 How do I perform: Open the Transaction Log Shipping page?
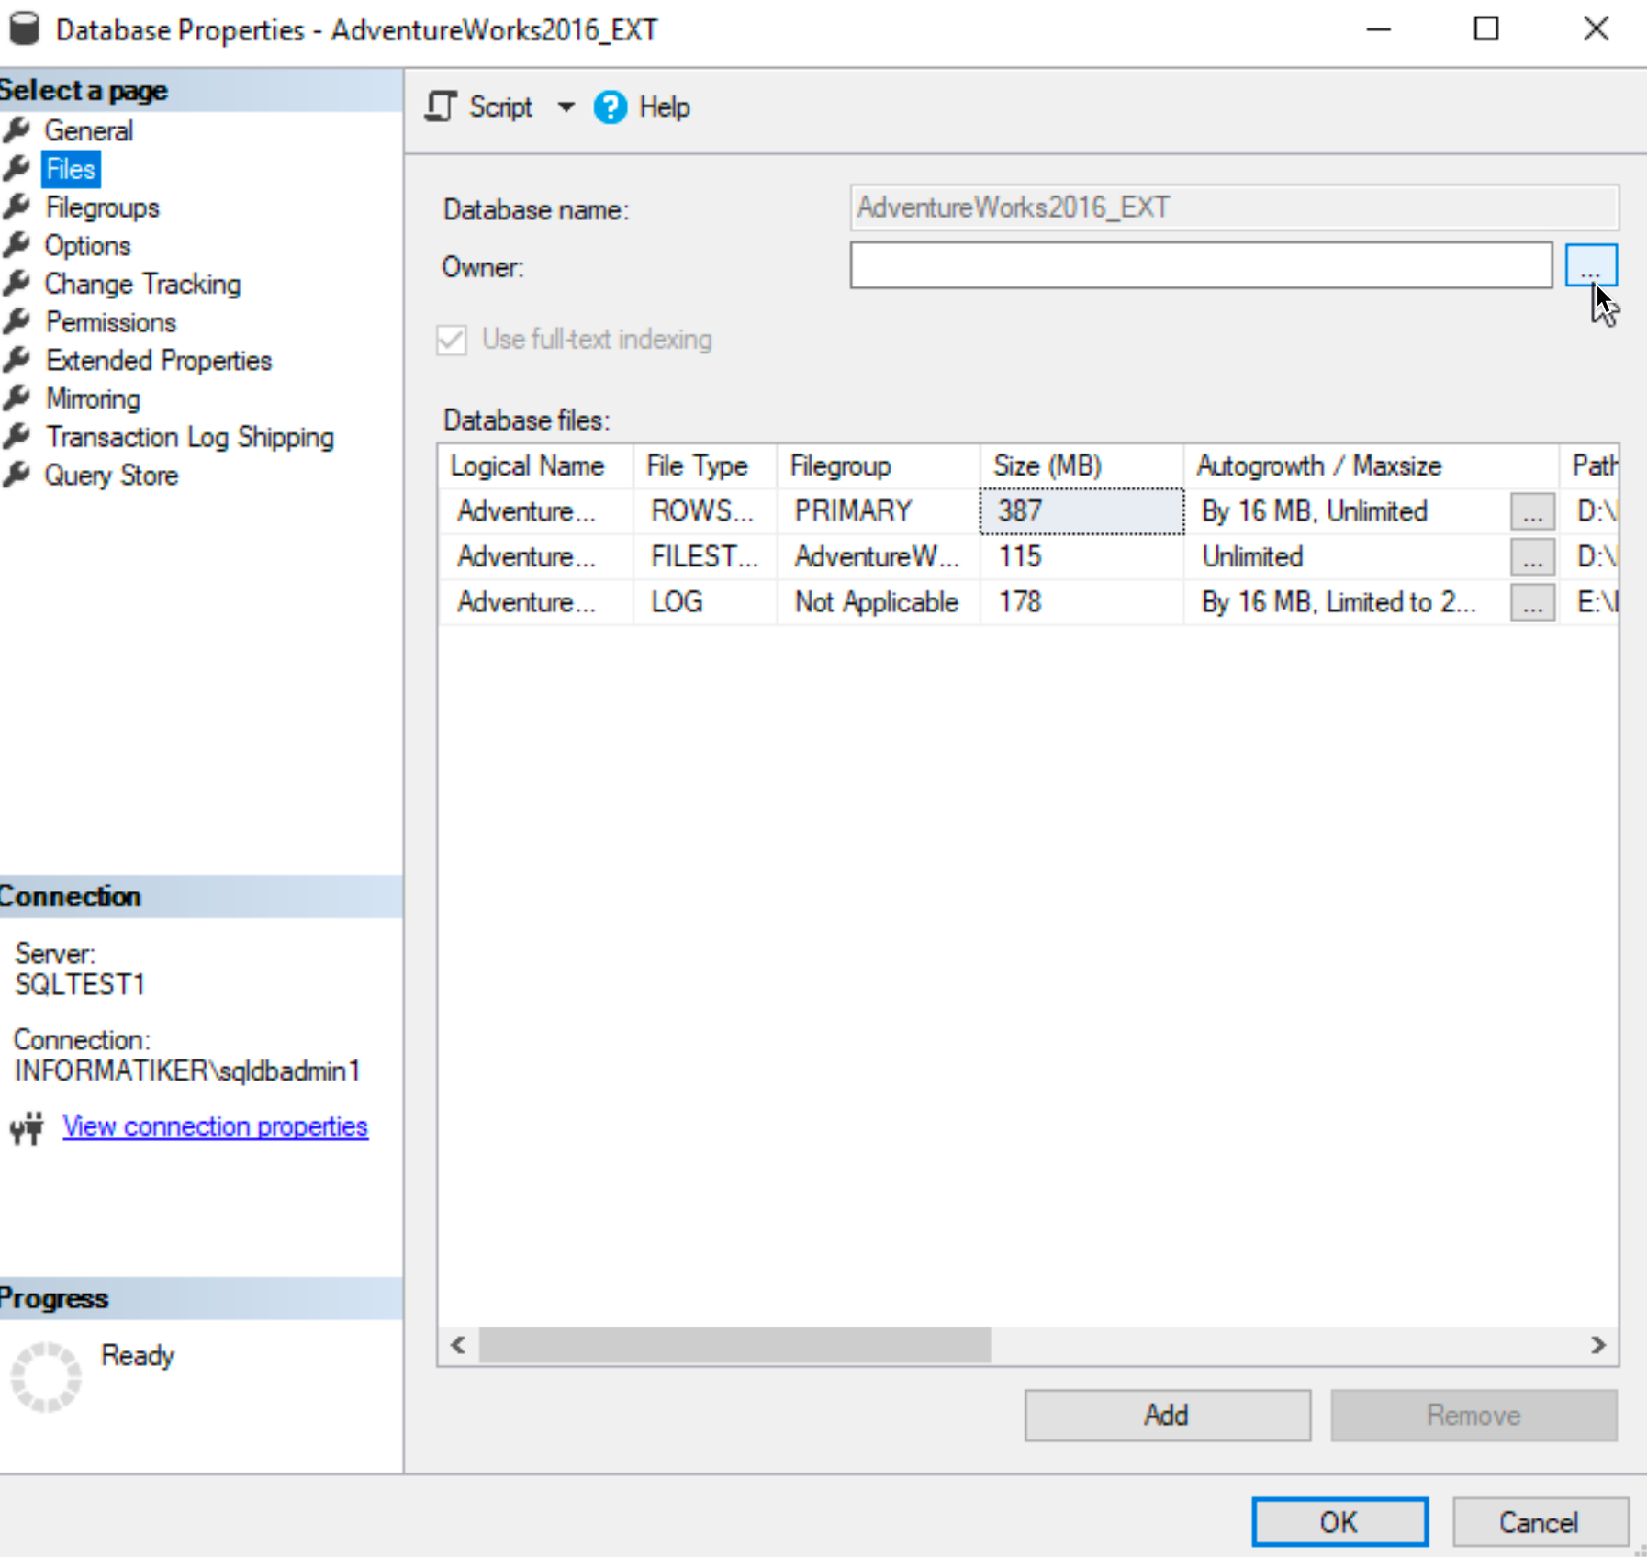click(189, 437)
